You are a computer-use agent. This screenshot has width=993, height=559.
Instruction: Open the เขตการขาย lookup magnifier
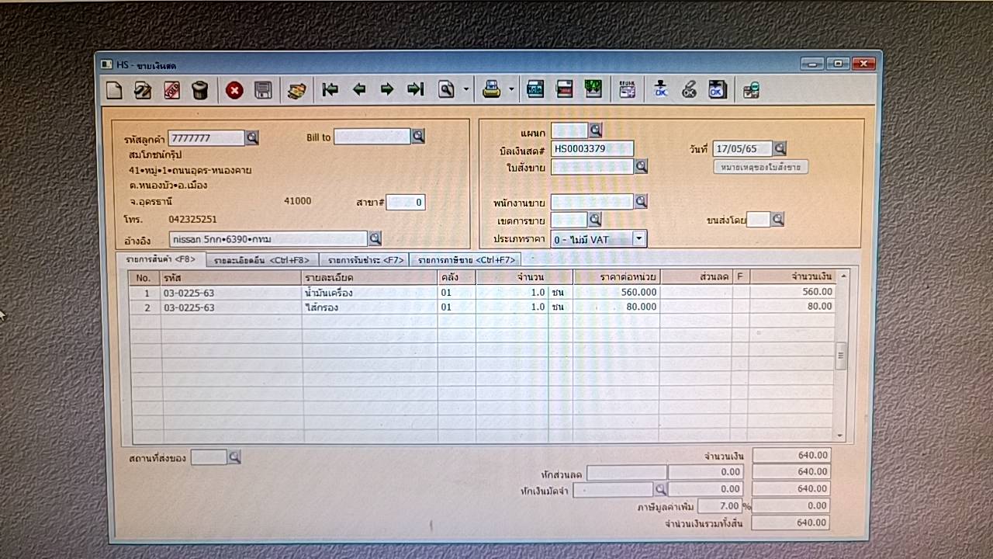click(594, 220)
